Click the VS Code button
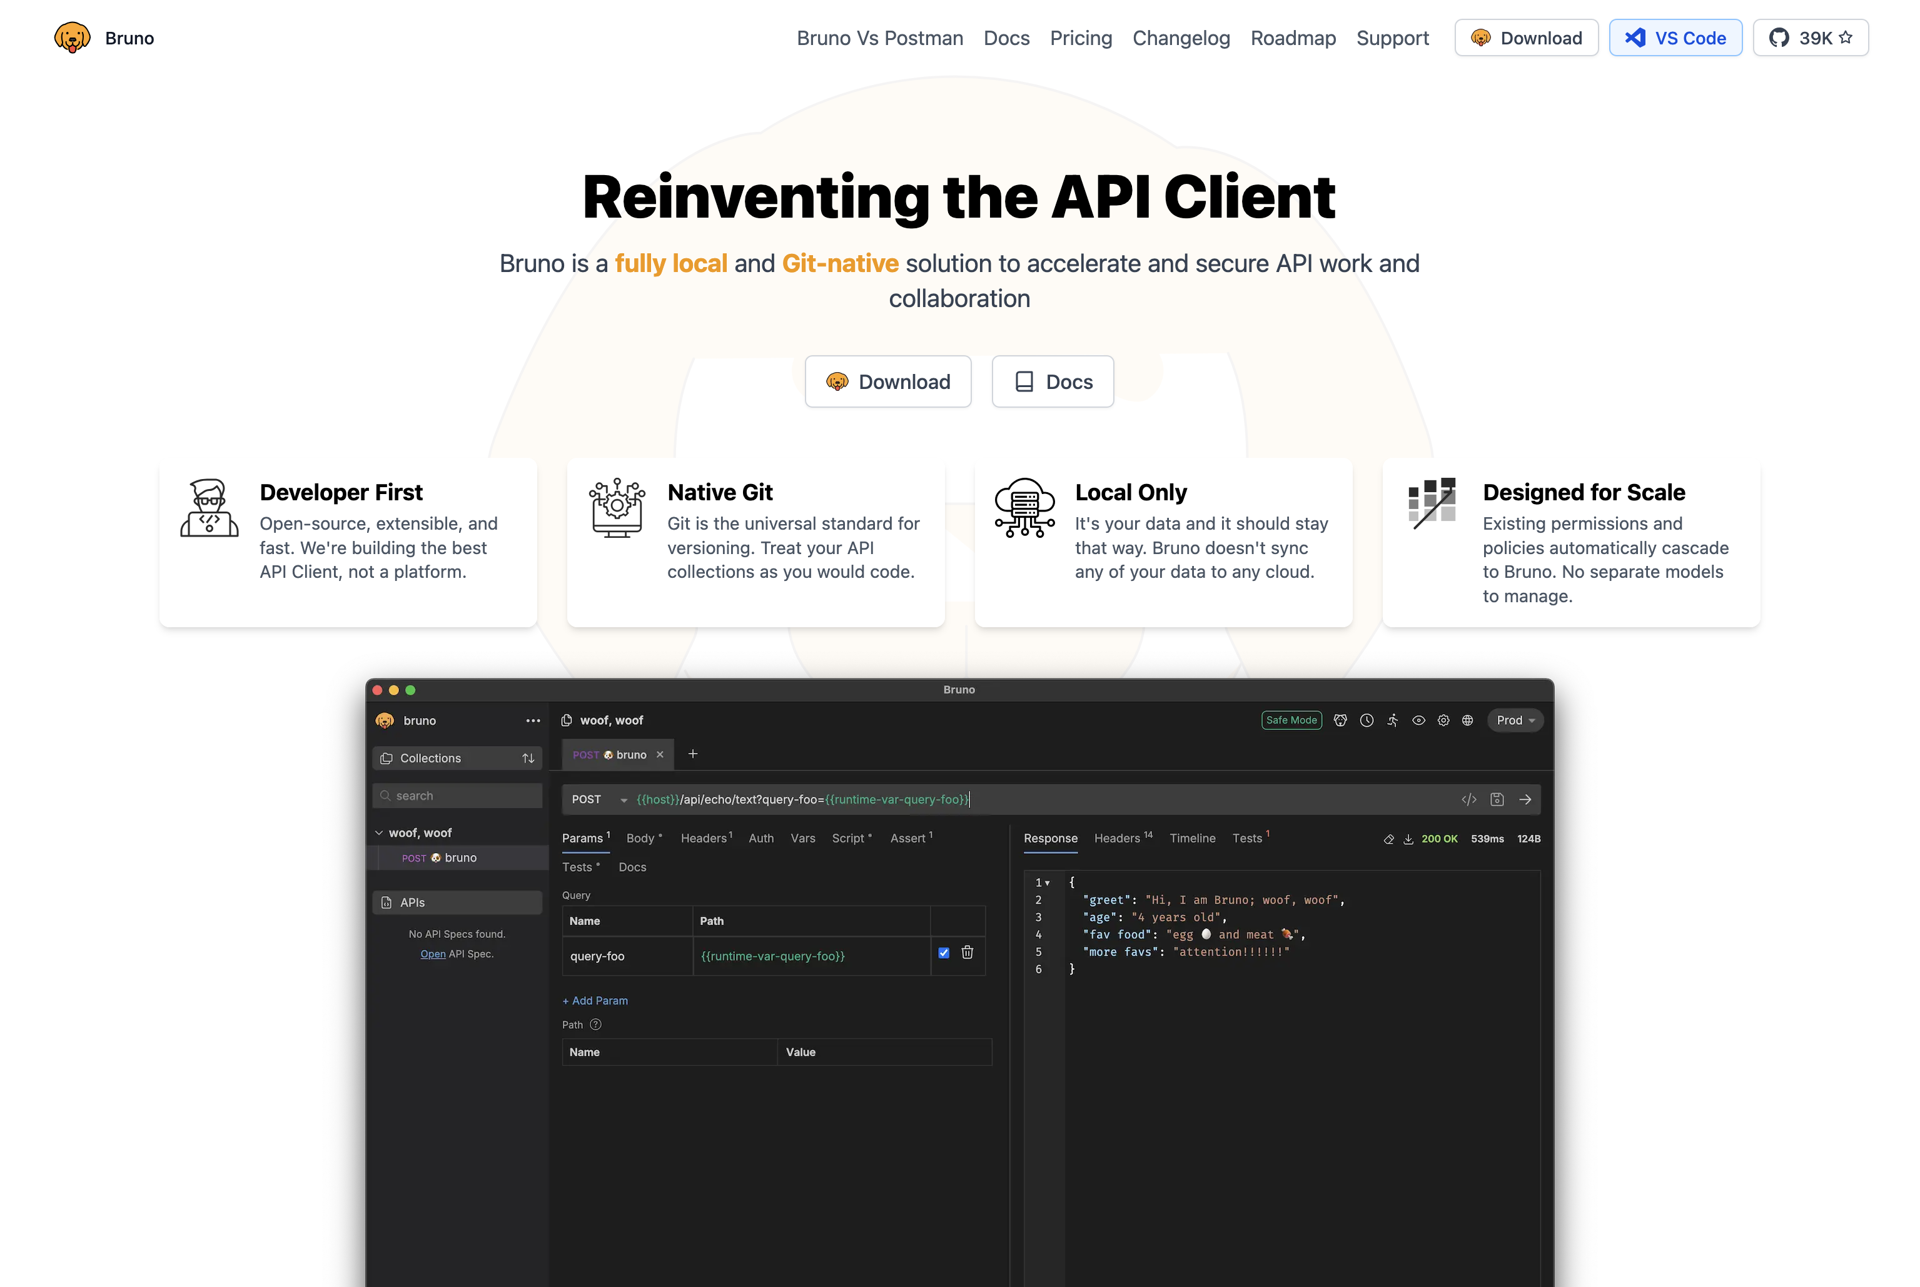Screen dimensions: 1920x1287 [x=1675, y=38]
